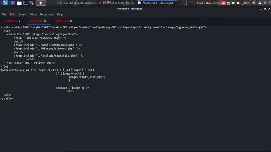This screenshot has height=152, width=271.
Task: Click empty editor area below the code
Action: [135, 126]
